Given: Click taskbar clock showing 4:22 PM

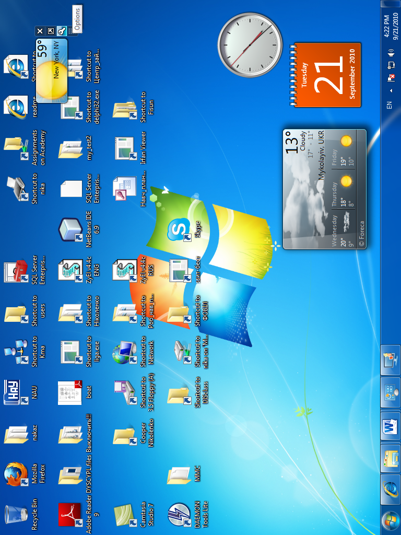Looking at the screenshot, I should pyautogui.click(x=391, y=26).
